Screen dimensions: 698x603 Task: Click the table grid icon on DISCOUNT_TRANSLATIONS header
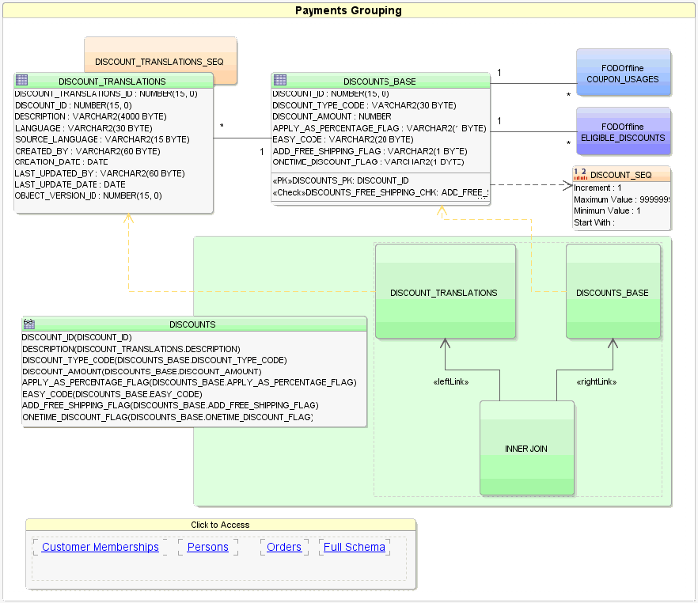(21, 79)
